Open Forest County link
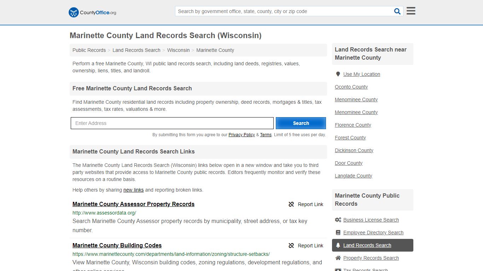Viewport: 483px width, 271px height. (350, 138)
